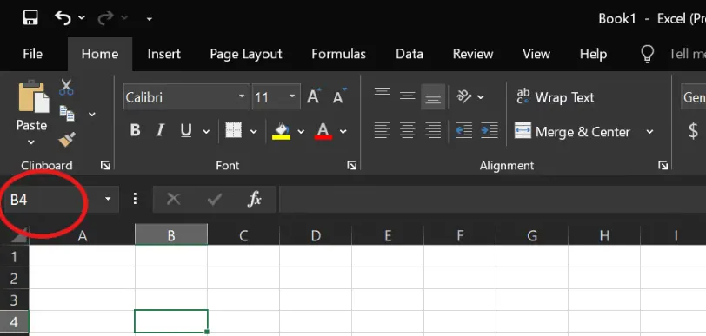Toggle Italic formatting

(x=160, y=131)
